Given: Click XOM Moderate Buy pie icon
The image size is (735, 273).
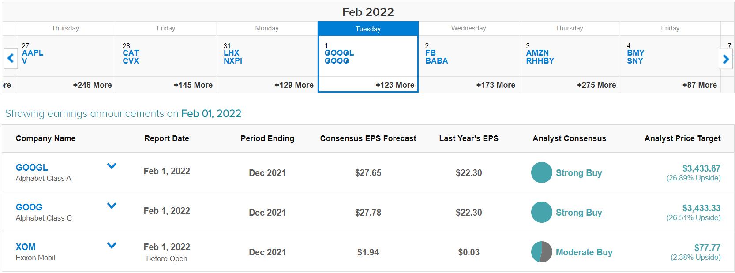Looking at the screenshot, I should [x=541, y=252].
